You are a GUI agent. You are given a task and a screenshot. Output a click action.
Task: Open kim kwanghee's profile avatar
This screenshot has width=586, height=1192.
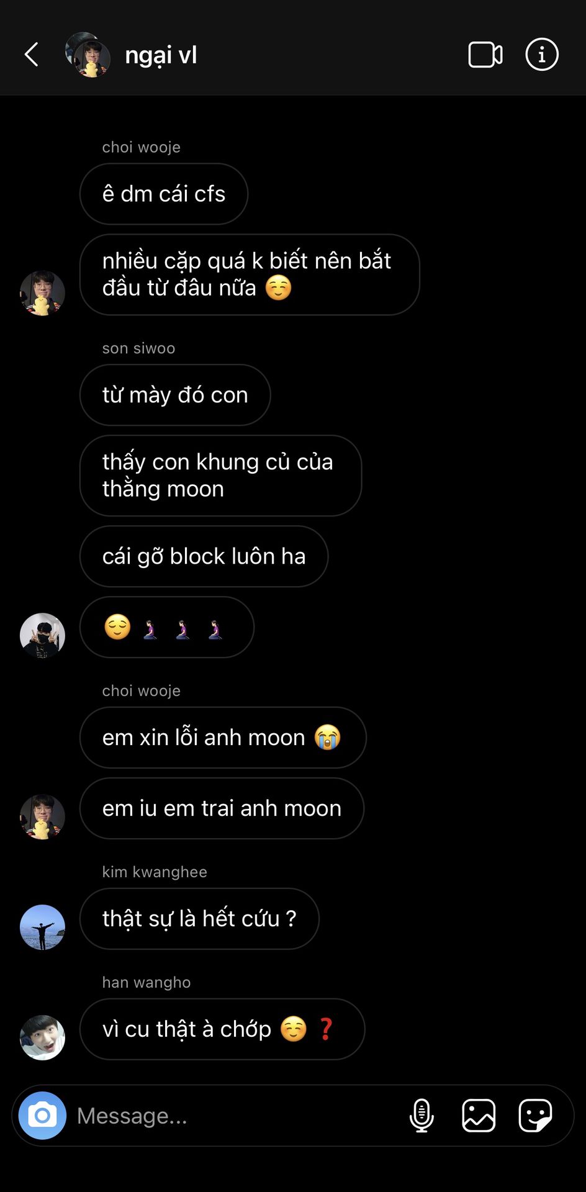coord(42,927)
